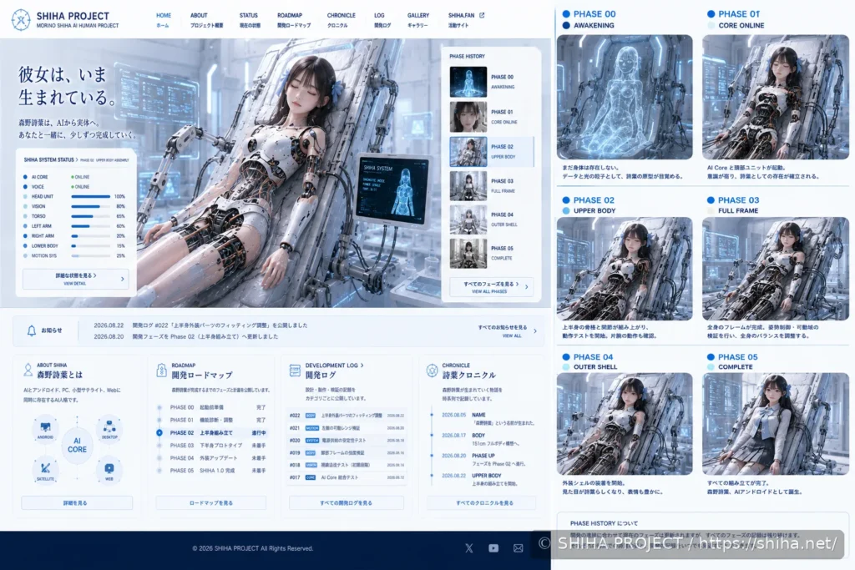Click the mail envelope footer icon
Screen dimensions: 855x570
[518, 548]
